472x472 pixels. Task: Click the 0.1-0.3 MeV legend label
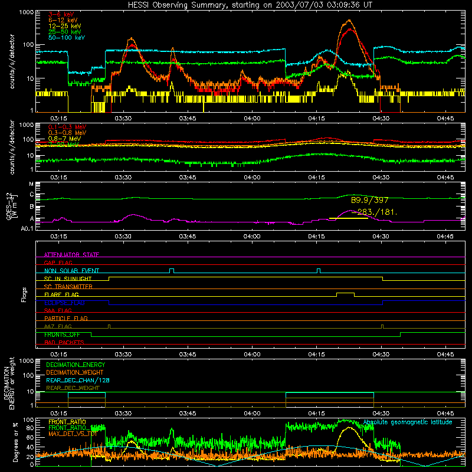[67, 127]
